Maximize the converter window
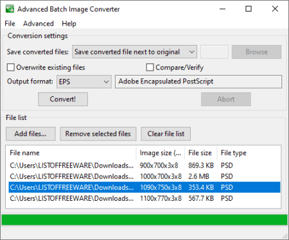Screen dimensions: 289x240 [249, 9]
